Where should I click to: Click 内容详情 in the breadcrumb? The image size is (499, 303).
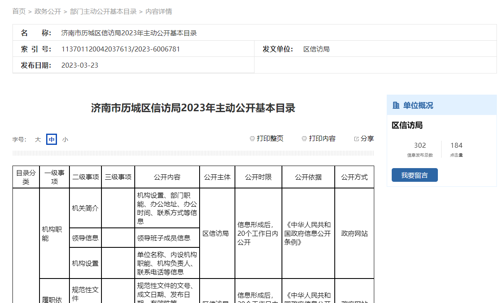159,12
